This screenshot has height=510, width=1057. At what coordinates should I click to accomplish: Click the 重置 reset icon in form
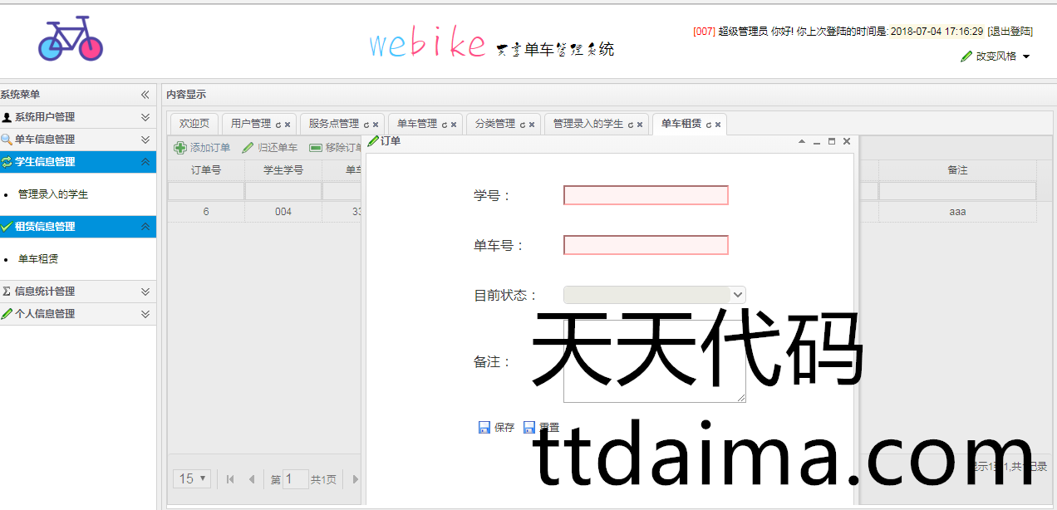click(x=529, y=428)
